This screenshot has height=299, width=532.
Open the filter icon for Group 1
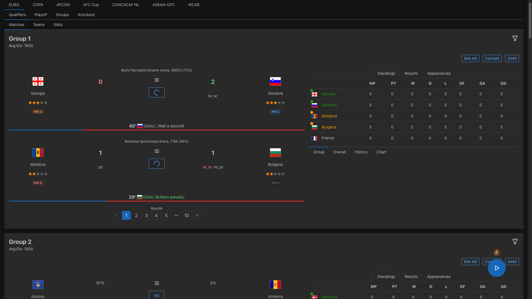(515, 38)
